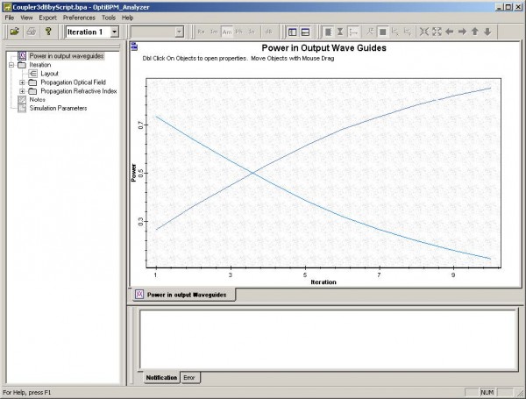This screenshot has width=526, height=399.
Task: Select the Simulation Parameters tree item
Action: pos(58,108)
